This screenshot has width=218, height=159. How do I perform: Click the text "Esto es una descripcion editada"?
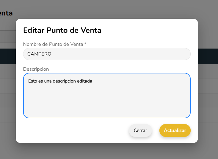tap(60, 81)
